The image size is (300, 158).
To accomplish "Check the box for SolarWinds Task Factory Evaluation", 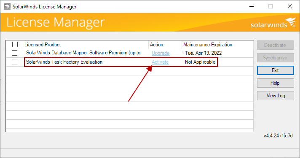I will (15, 62).
